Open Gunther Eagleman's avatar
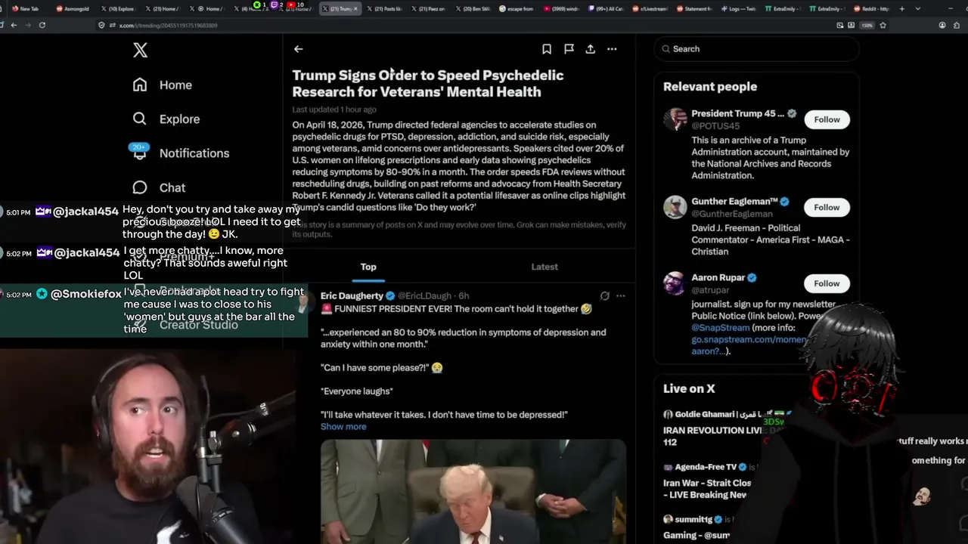Viewport: 968px width, 544px height. 675,207
